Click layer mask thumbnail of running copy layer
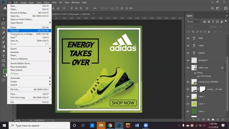Screen dimensions: 229x129 pos(203,89)
